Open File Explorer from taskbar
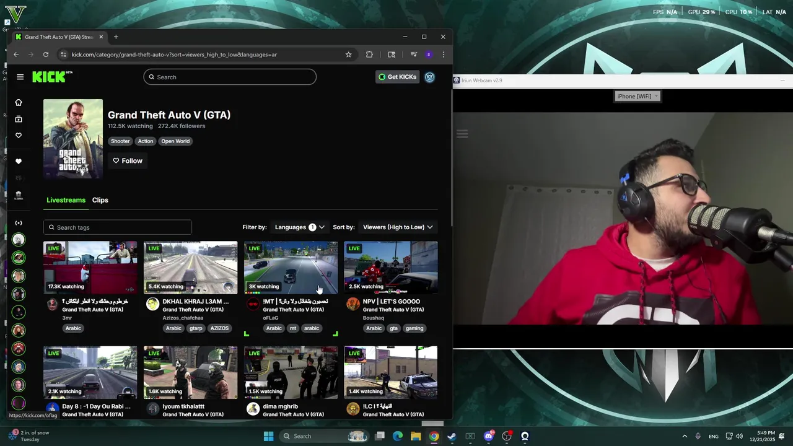 [416, 436]
